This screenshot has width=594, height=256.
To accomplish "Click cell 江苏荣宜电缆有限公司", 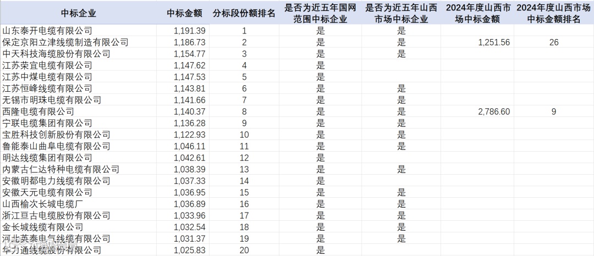I will tap(79, 65).
